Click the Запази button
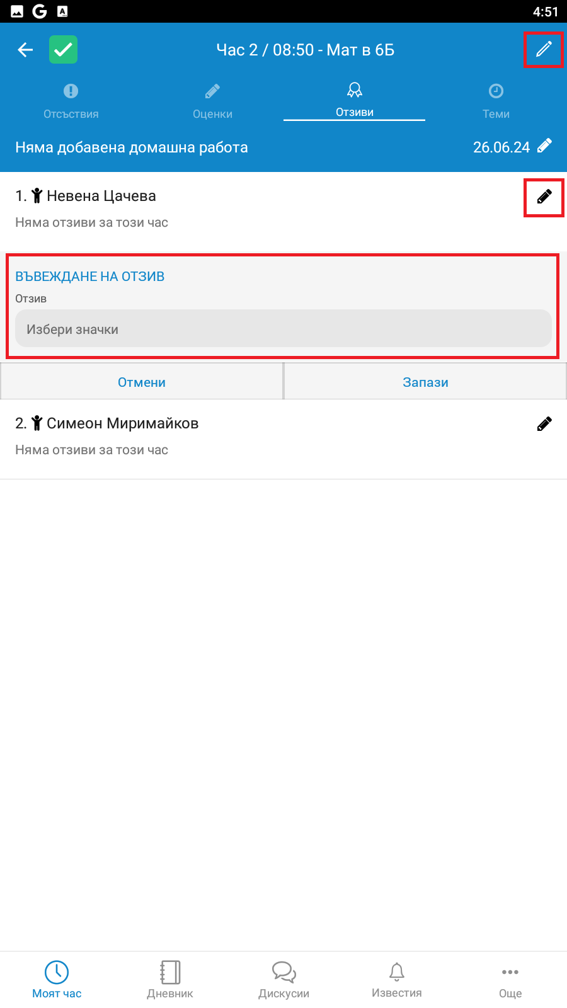The height and width of the screenshot is (1008, 567). [x=426, y=382]
